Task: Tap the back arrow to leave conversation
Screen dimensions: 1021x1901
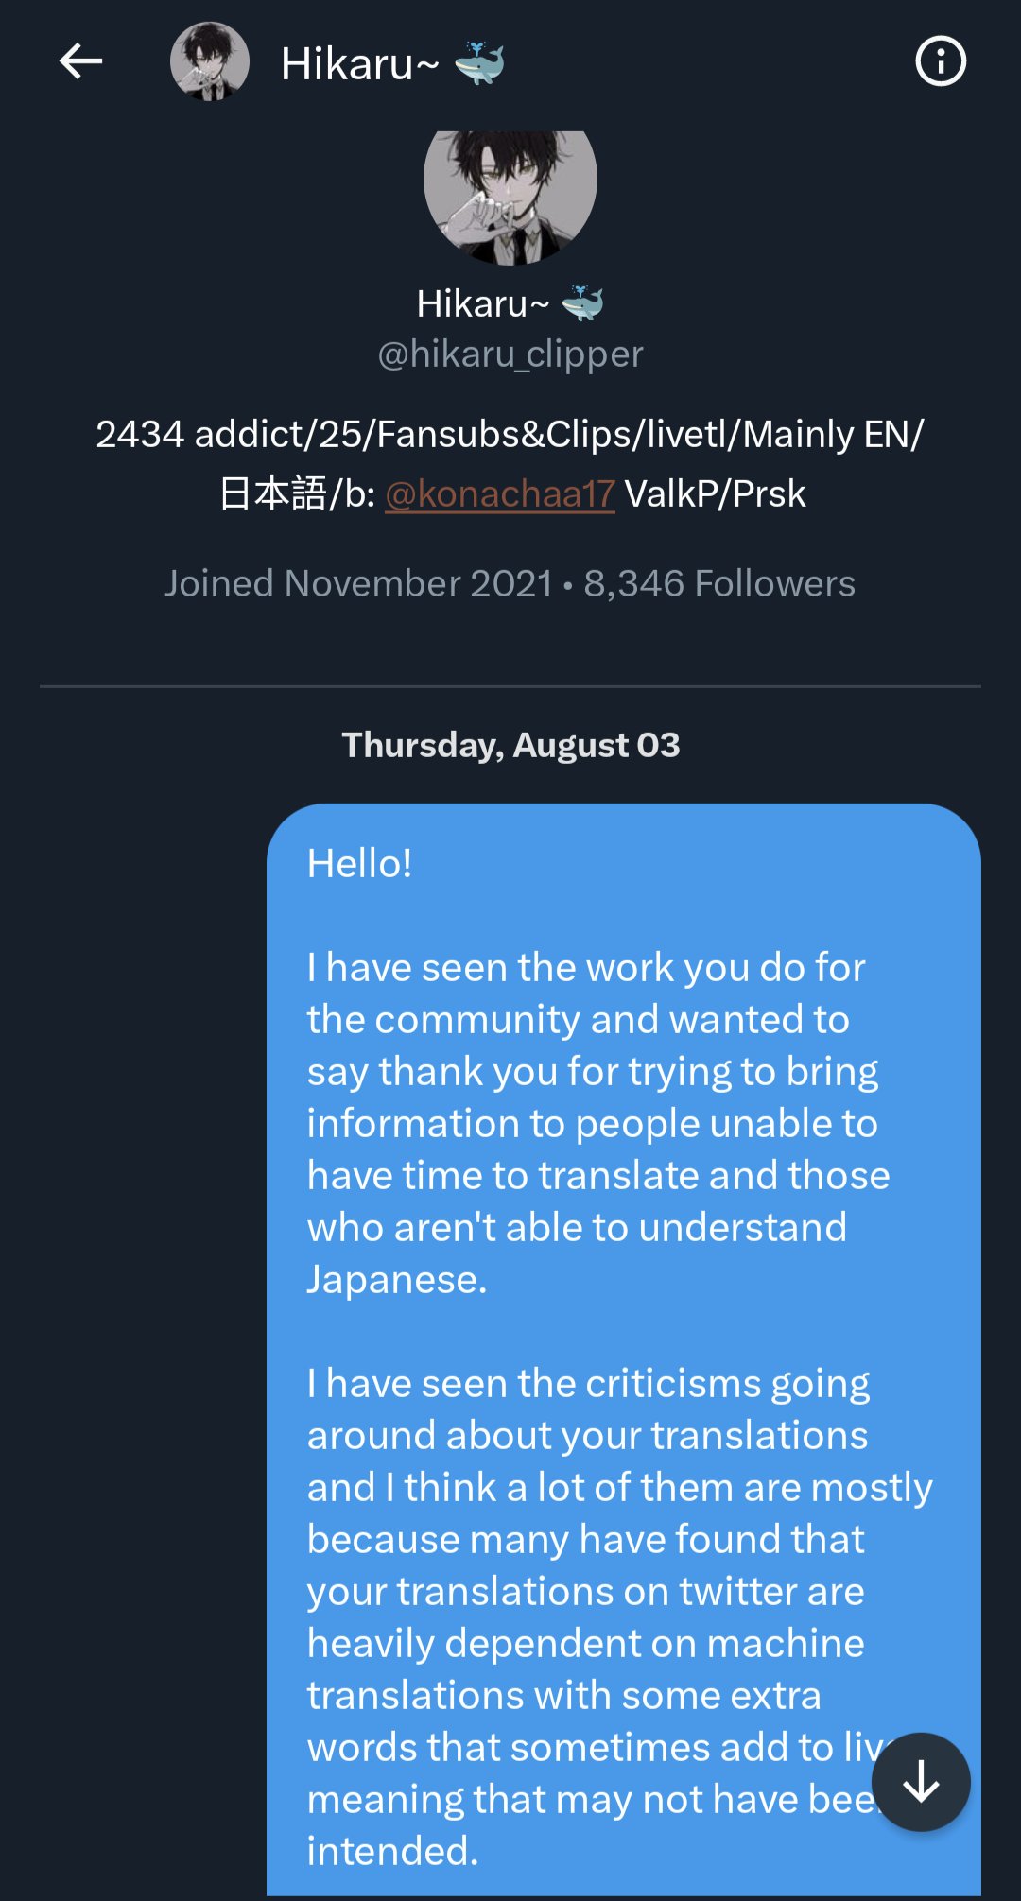Action: click(x=81, y=62)
